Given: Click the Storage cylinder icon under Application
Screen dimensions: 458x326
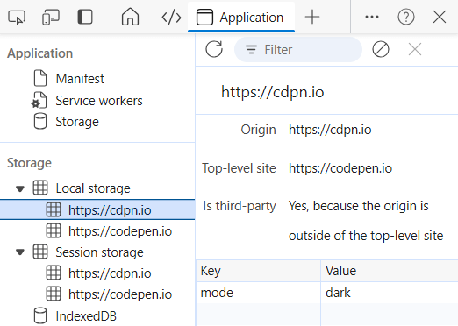Looking at the screenshot, I should 40,121.
